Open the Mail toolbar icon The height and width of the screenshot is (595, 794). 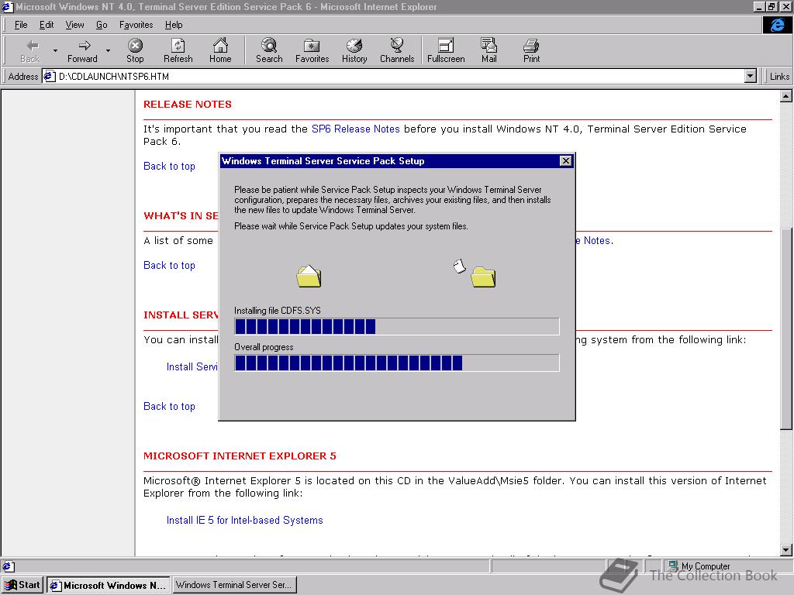488,46
